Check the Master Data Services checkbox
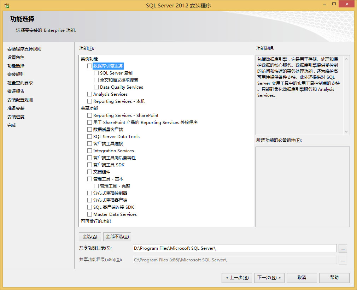 pyautogui.click(x=89, y=214)
